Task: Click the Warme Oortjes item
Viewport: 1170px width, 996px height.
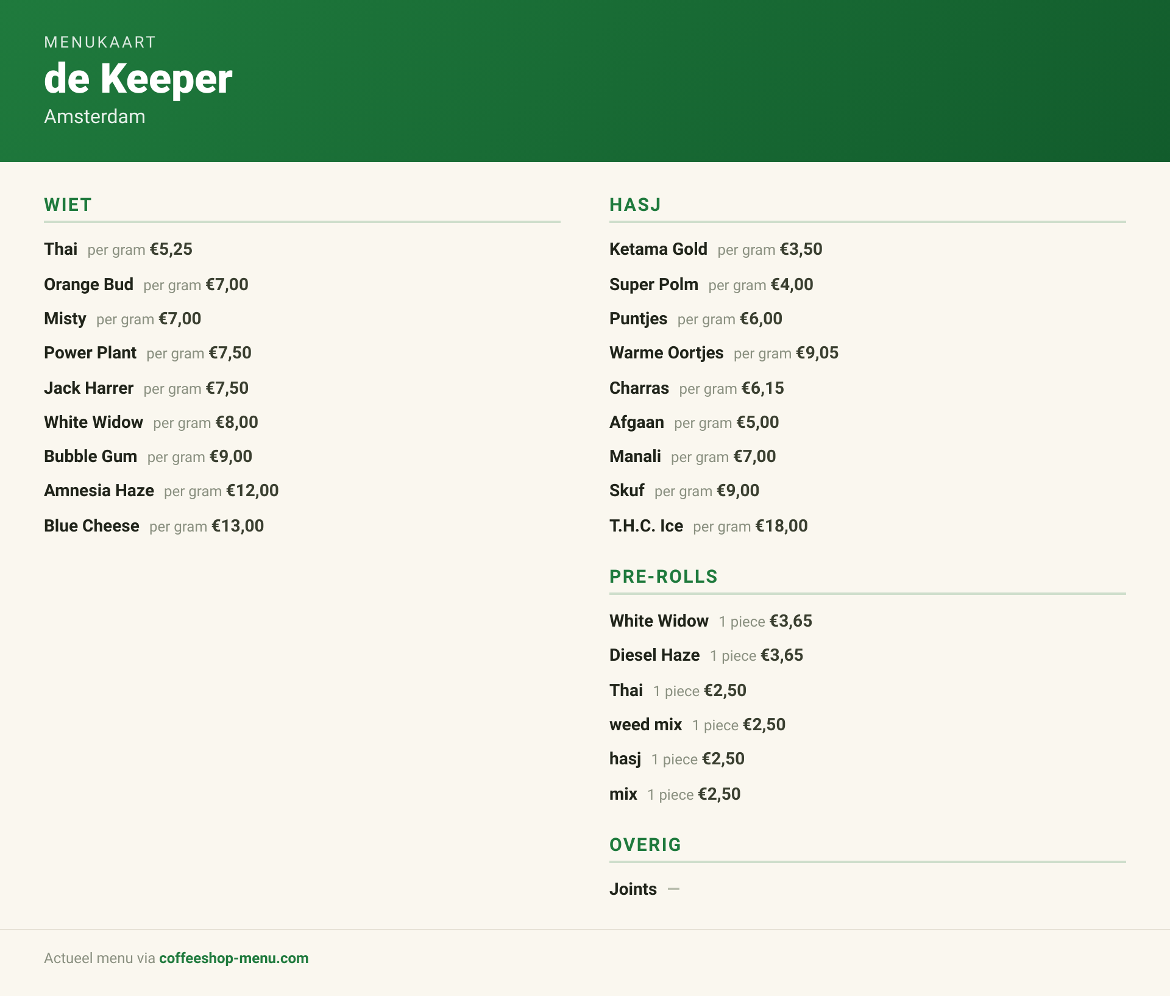Action: [666, 353]
